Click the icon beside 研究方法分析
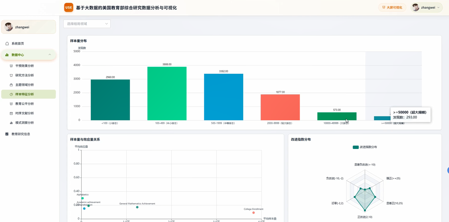The image size is (449, 222). coord(11,75)
